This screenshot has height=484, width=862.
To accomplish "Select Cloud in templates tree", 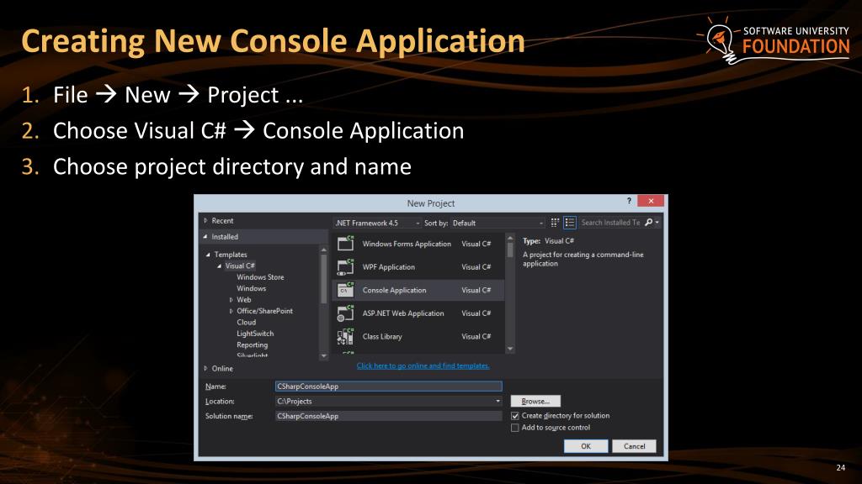I will coord(247,322).
